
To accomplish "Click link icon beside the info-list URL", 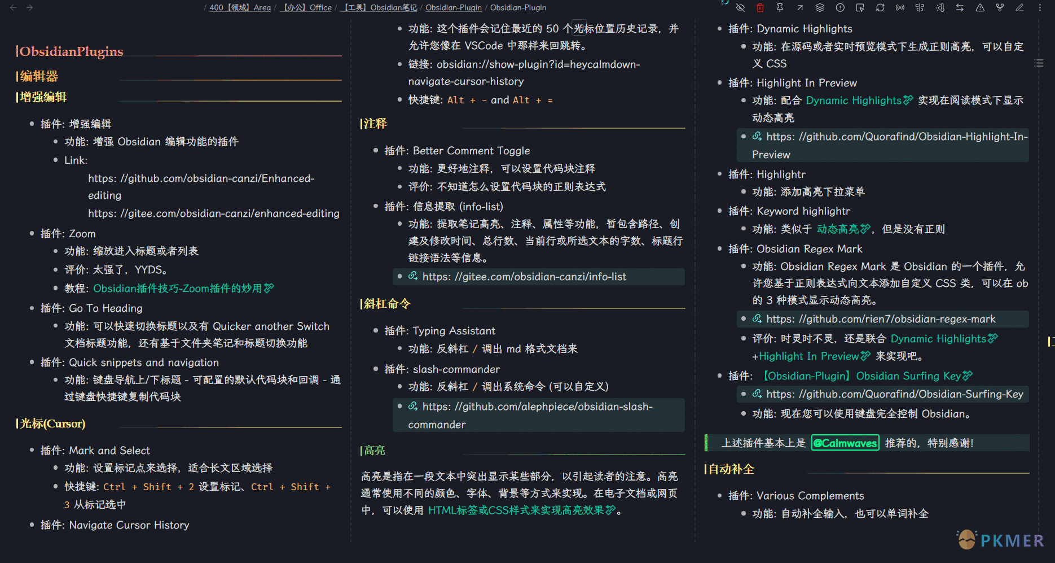I will pyautogui.click(x=413, y=276).
